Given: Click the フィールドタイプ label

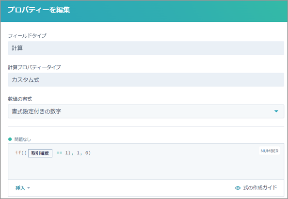Looking at the screenshot, I should pos(27,35).
